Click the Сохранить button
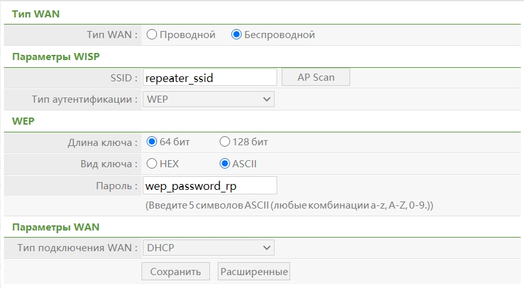Screen dimensions: 524x288 click(x=176, y=271)
